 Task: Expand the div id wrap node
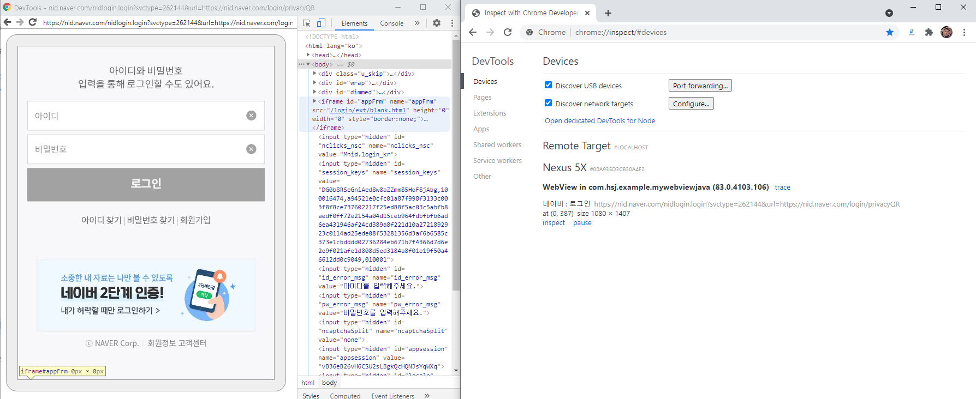coord(315,83)
